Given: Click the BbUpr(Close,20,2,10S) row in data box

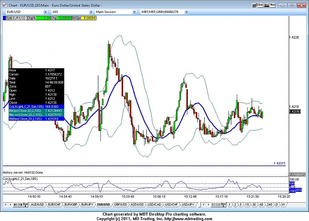Looking at the screenshot, I should 37,111.
